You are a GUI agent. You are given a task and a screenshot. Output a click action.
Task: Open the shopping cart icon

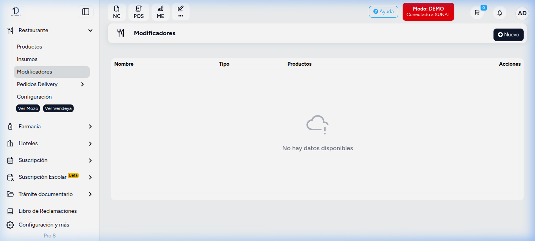click(477, 13)
